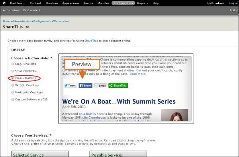Select Small Chicklets button style
The image size is (239, 157).
tap(13, 71)
